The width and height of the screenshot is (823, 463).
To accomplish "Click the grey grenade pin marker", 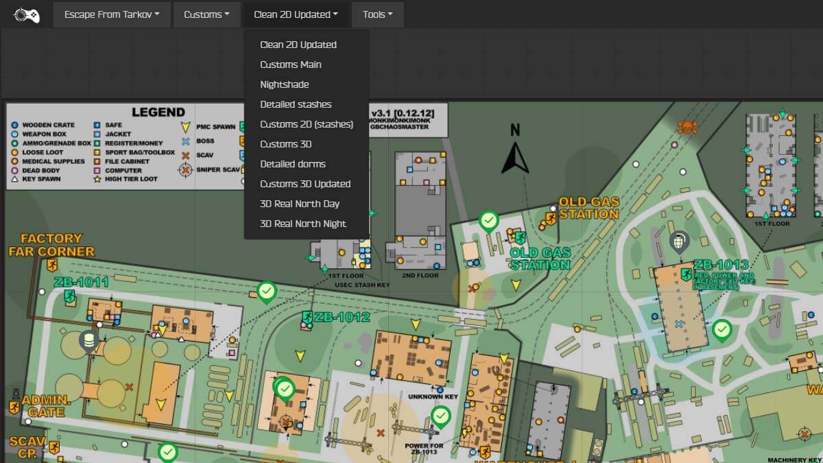I will 679,242.
